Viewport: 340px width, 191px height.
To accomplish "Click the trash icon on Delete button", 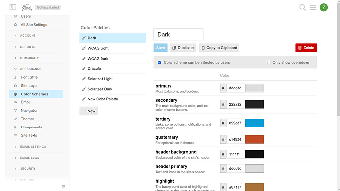I will (300, 48).
